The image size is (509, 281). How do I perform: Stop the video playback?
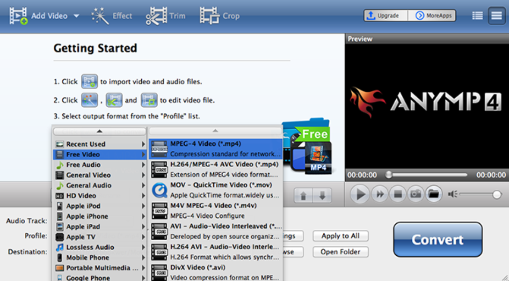coord(397,194)
